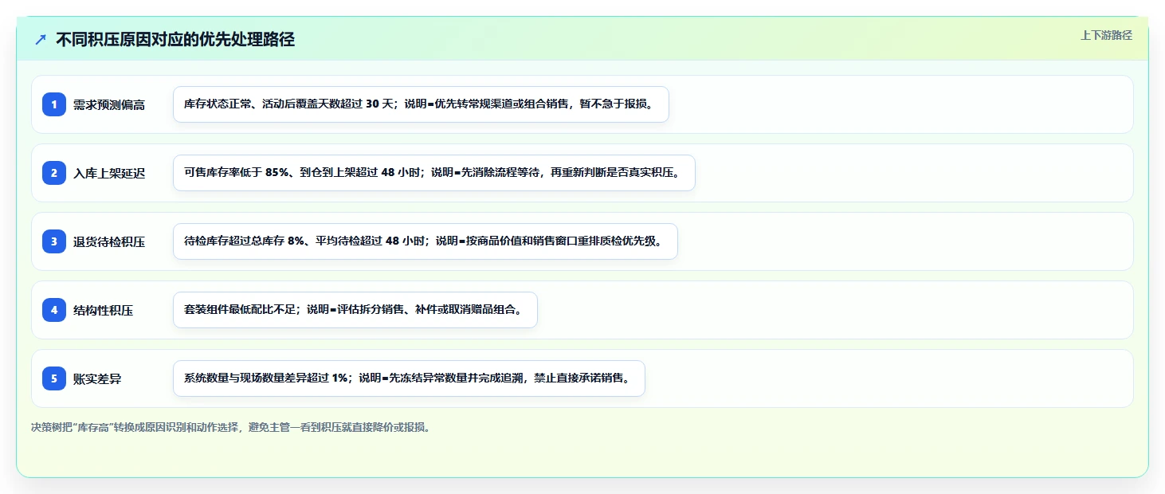This screenshot has width=1165, height=494.
Task: Open the rule box about 套装组件最低配比不足
Action: click(x=355, y=310)
